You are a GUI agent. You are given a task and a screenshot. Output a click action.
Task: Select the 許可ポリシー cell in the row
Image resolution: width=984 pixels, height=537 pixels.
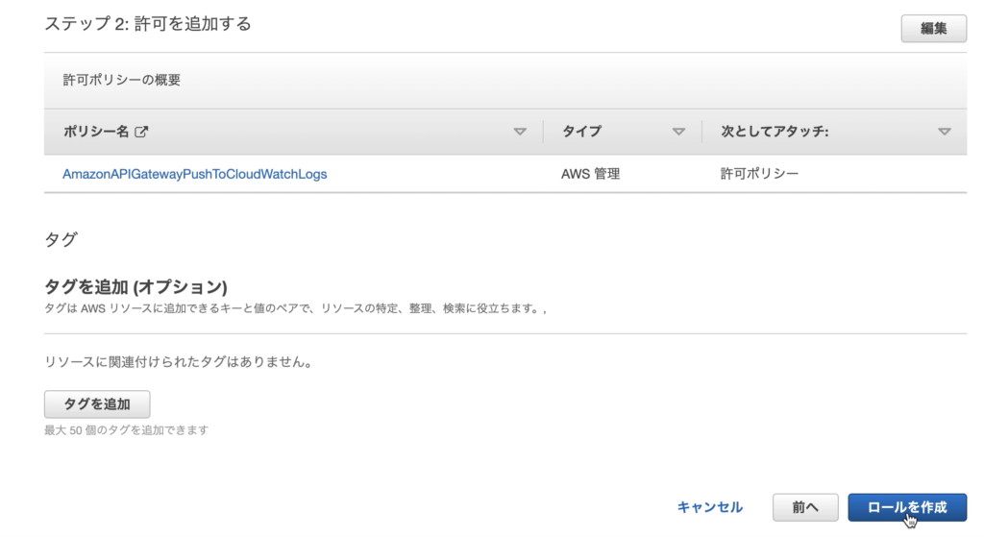point(759,174)
